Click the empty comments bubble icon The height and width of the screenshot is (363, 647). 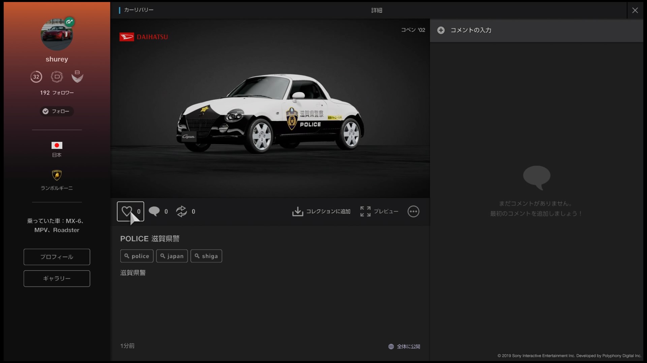coord(536,177)
